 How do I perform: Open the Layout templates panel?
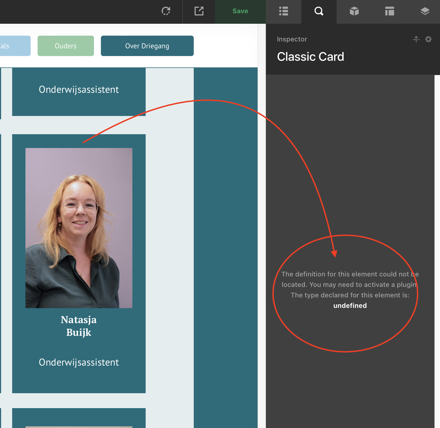pyautogui.click(x=389, y=11)
